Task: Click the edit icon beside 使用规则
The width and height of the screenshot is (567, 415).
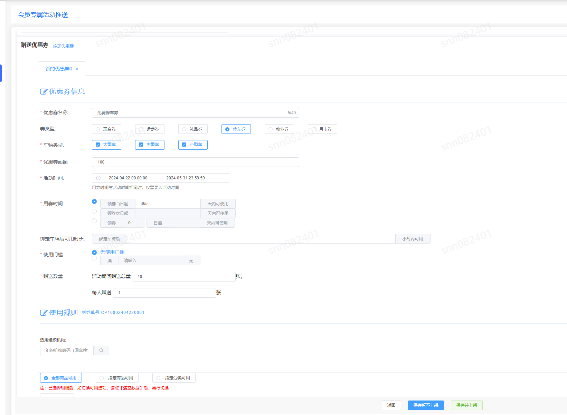Action: 44,313
